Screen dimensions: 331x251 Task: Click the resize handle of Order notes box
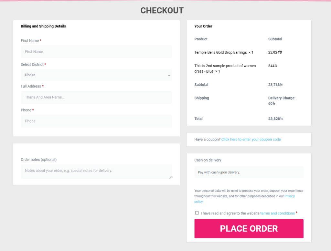pyautogui.click(x=170, y=177)
